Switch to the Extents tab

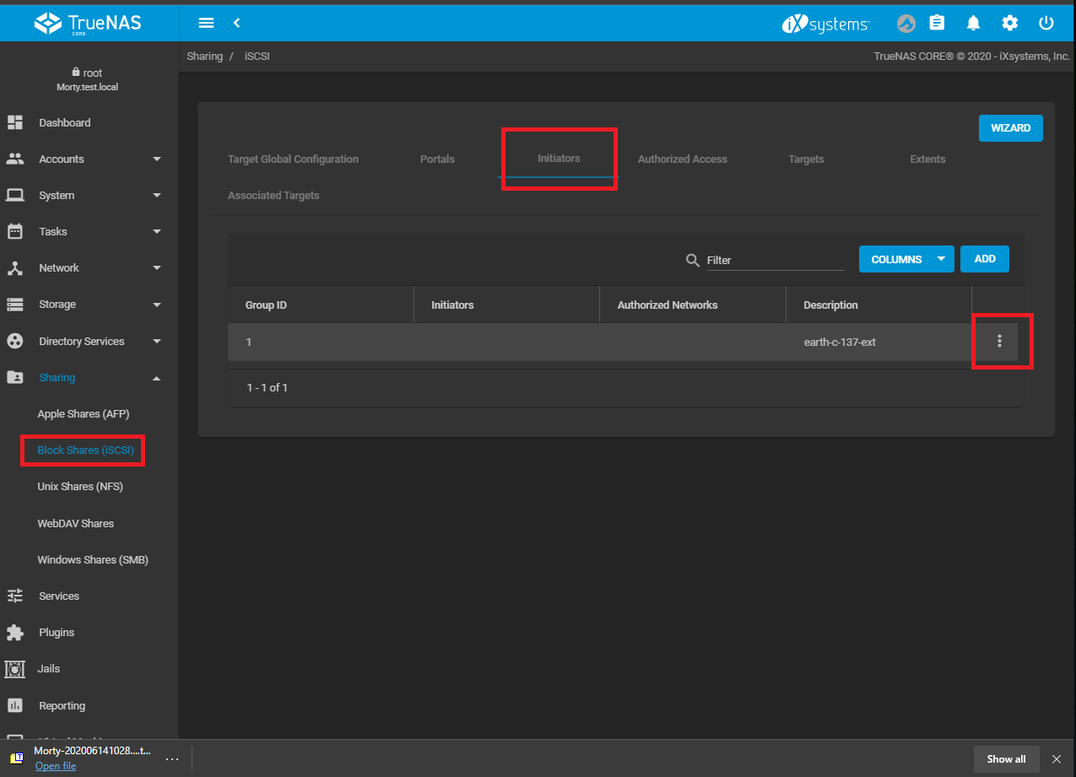(927, 159)
